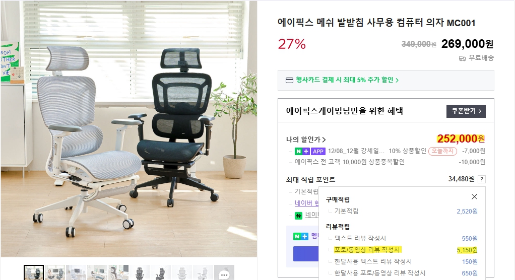Viewport: 515px width, 280px height.
Task: Click the green Naver Pay N icon
Action: [298, 216]
